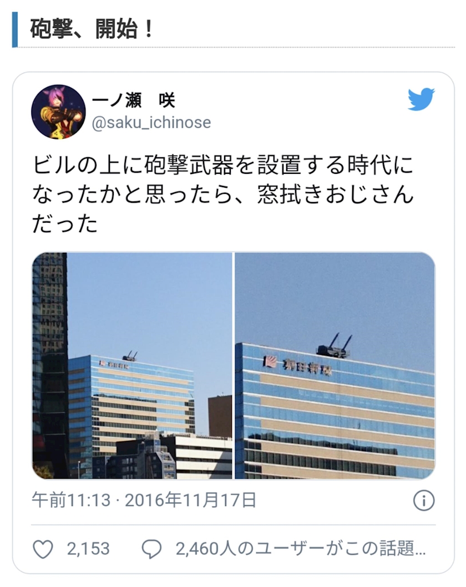Image resolution: width=466 pixels, height=587 pixels.
Task: Open the tweet timestamp 午前11:13 · 2016年11月17日
Action: point(144,500)
